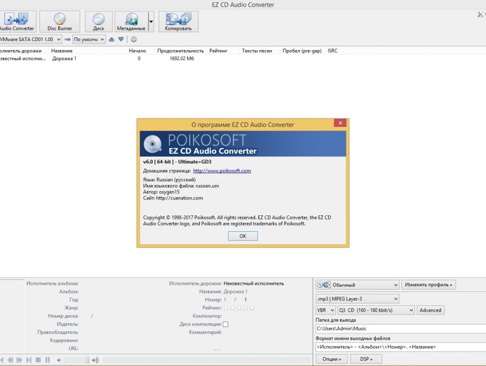The image size is (486, 366).
Task: Click the Изменить профиль button
Action: pos(428,285)
